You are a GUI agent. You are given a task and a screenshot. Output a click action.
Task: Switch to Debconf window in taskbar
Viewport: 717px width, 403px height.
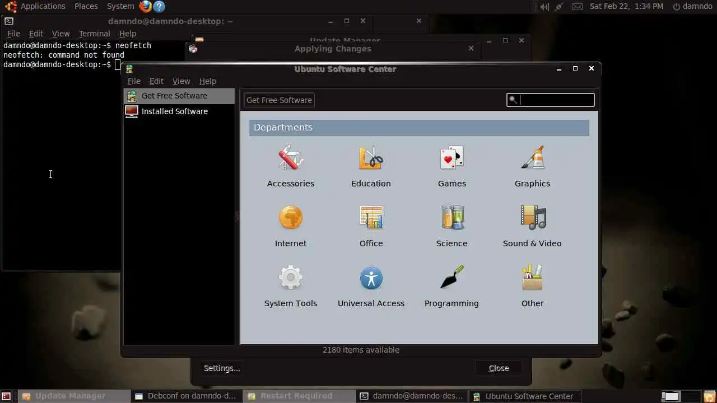187,396
